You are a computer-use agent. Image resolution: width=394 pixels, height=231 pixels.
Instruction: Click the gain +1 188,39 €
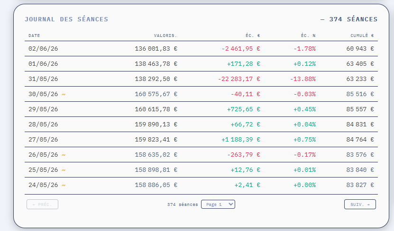241,140
